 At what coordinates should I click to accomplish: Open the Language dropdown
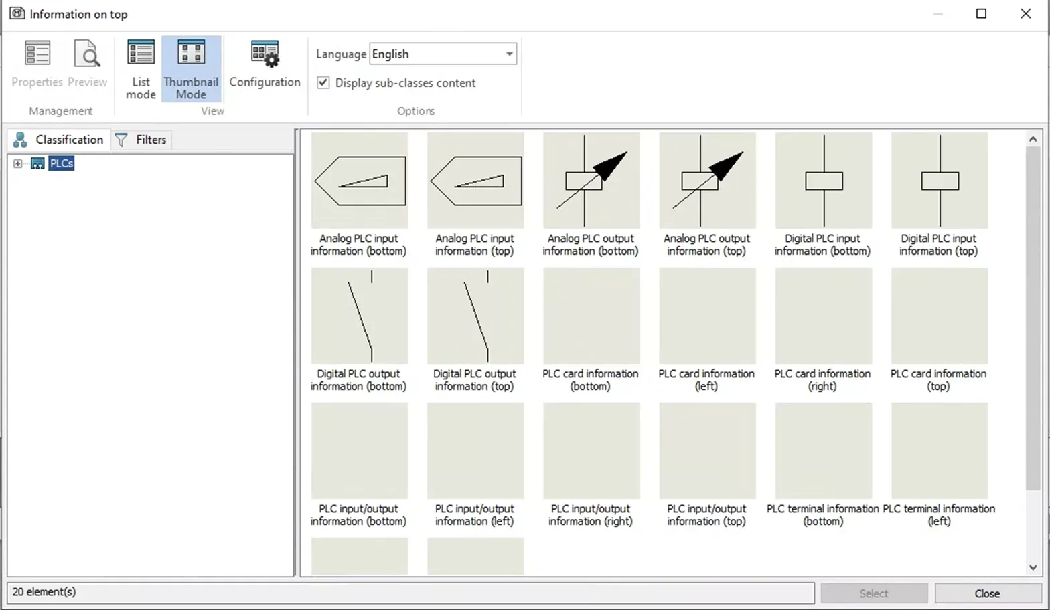pyautogui.click(x=443, y=54)
